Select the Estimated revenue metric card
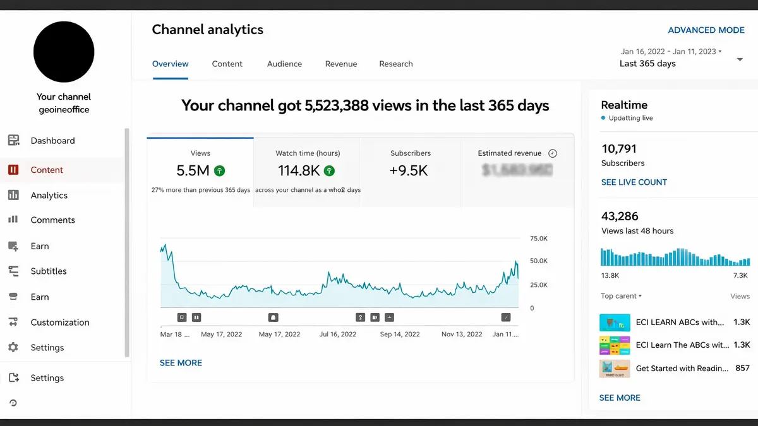 coord(517,172)
